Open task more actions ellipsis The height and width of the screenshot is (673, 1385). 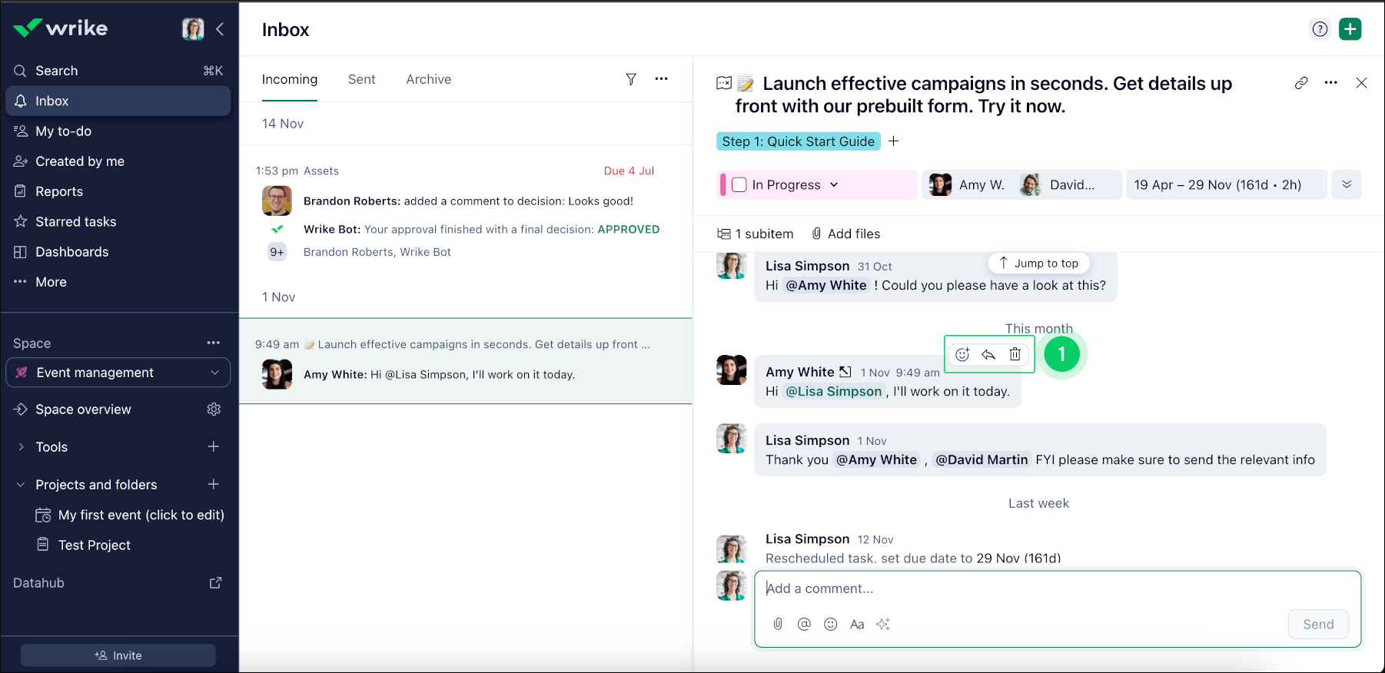tap(1331, 83)
